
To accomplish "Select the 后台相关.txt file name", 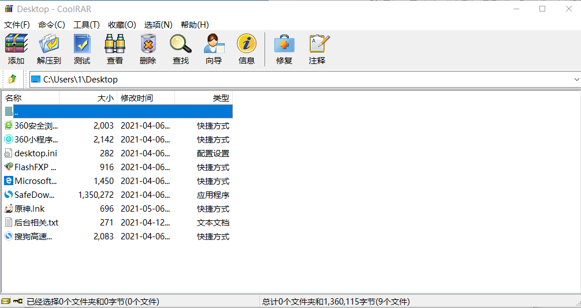I will [x=36, y=223].
